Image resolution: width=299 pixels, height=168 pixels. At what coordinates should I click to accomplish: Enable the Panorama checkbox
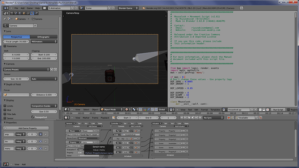(x=5, y=46)
